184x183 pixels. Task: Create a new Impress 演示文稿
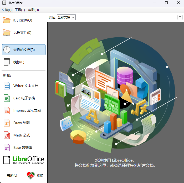(x=23, y=110)
